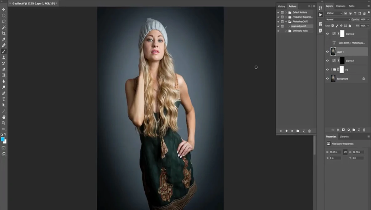Hide the FS group
The image size is (371, 210).
pos(327,70)
